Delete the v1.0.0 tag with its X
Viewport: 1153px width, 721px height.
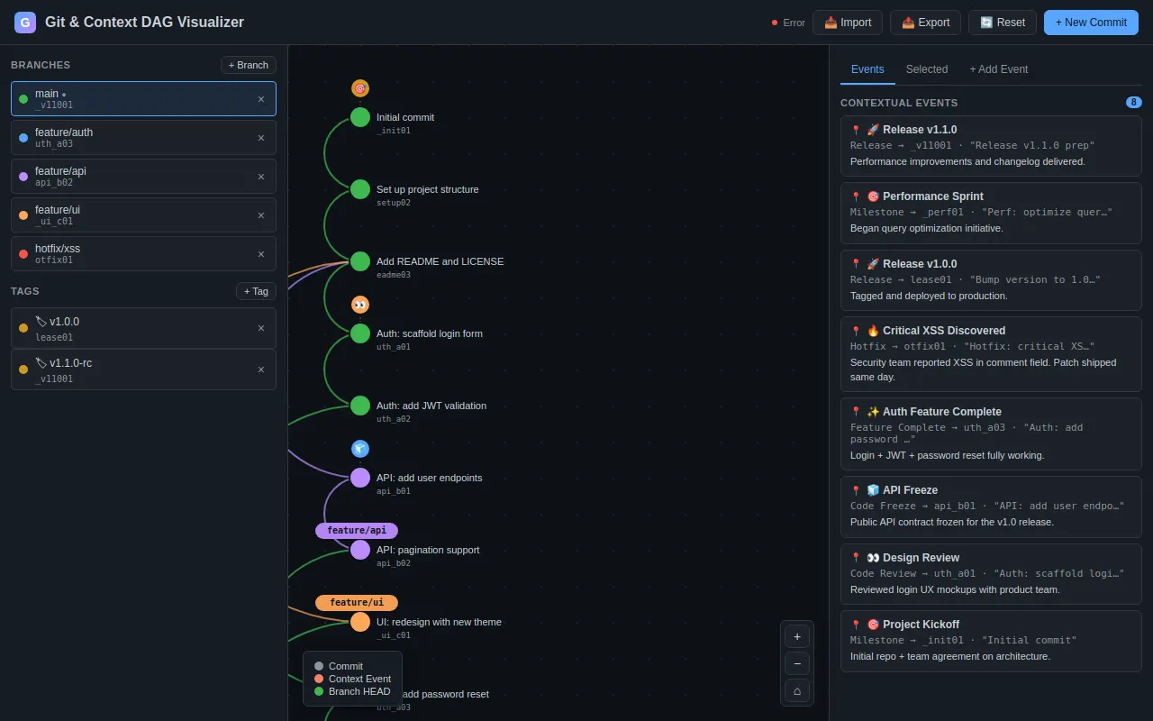pyautogui.click(x=261, y=328)
